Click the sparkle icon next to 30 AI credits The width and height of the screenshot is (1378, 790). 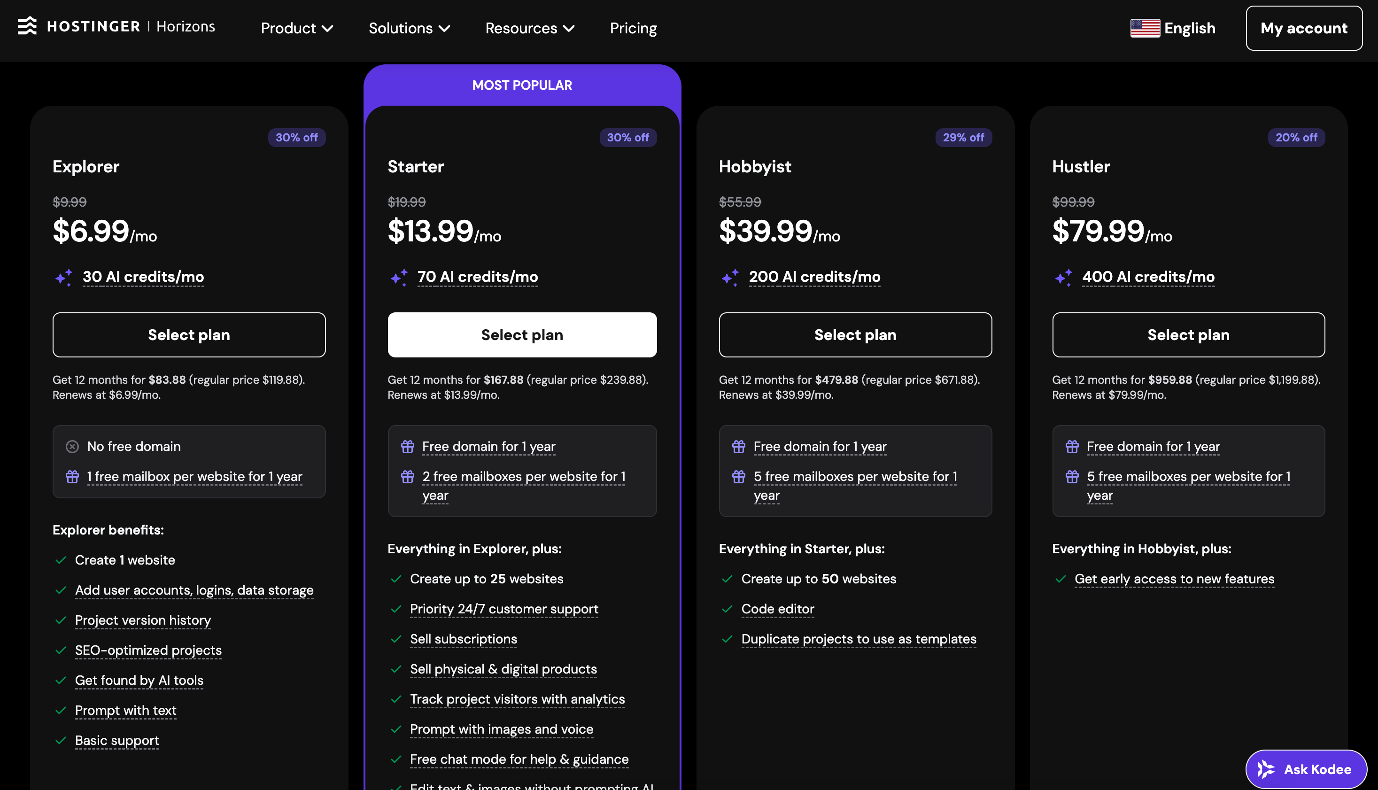[63, 277]
